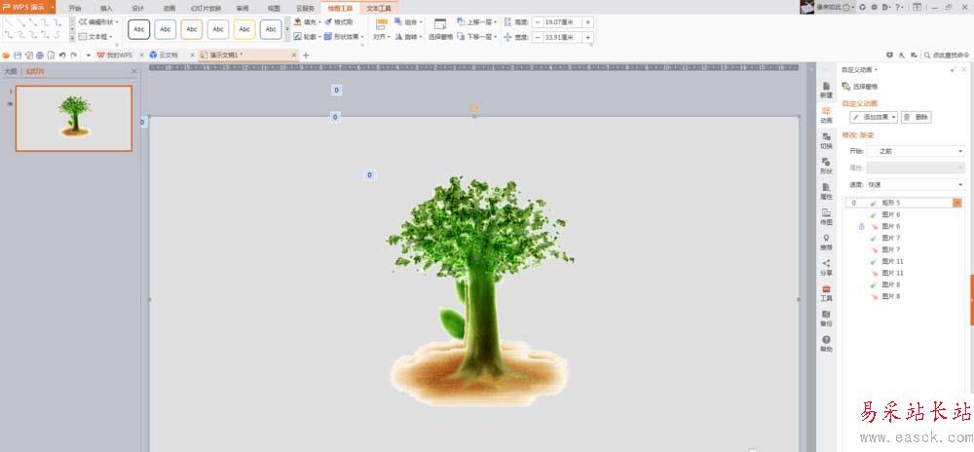Viewport: 974px width, 452px height.
Task: Open the 推荐 sidebar panel
Action: click(x=826, y=243)
